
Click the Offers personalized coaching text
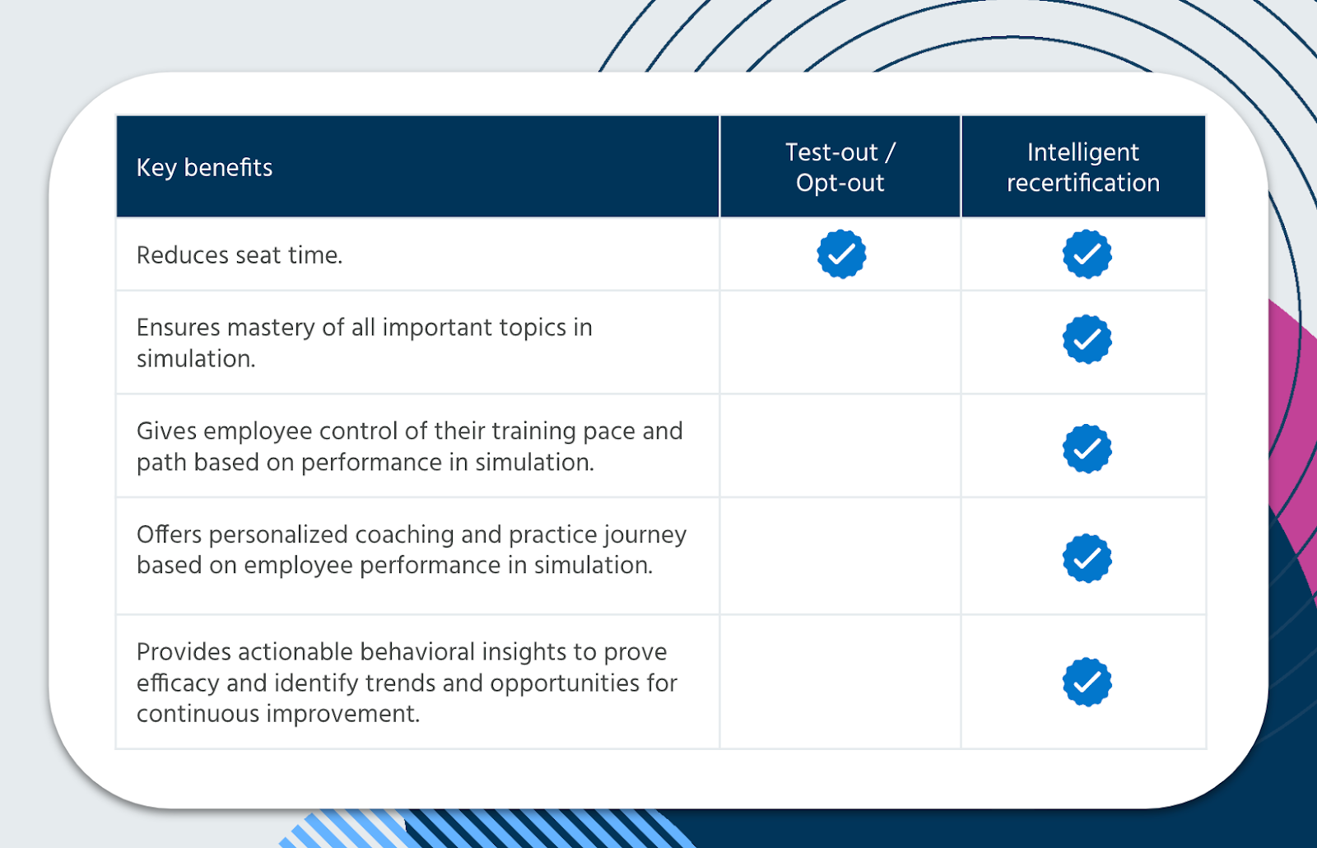412,549
